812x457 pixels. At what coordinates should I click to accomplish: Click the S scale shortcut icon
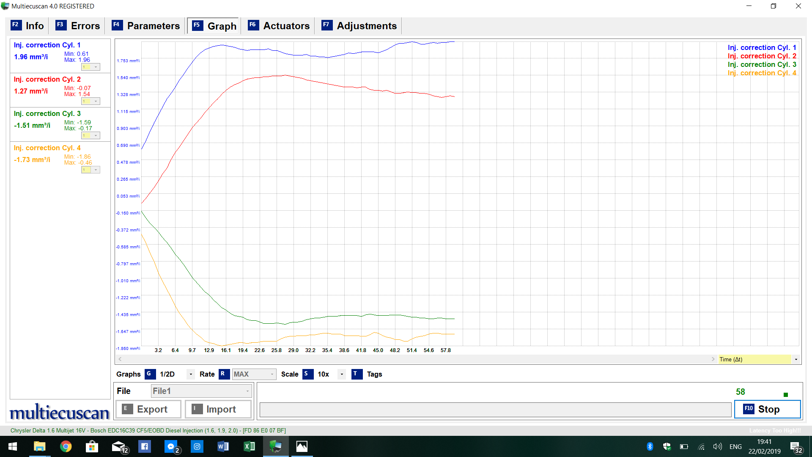click(307, 374)
